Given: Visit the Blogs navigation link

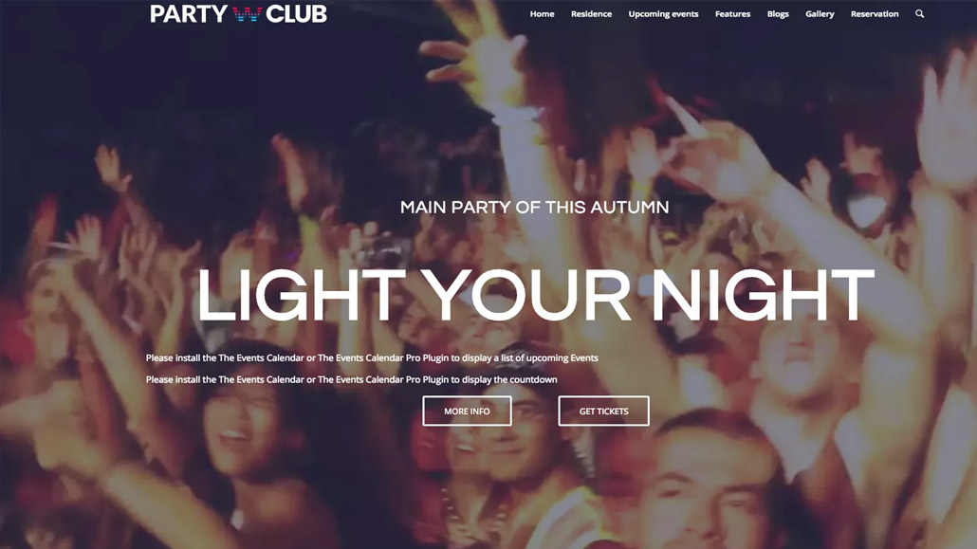Looking at the screenshot, I should coord(778,13).
